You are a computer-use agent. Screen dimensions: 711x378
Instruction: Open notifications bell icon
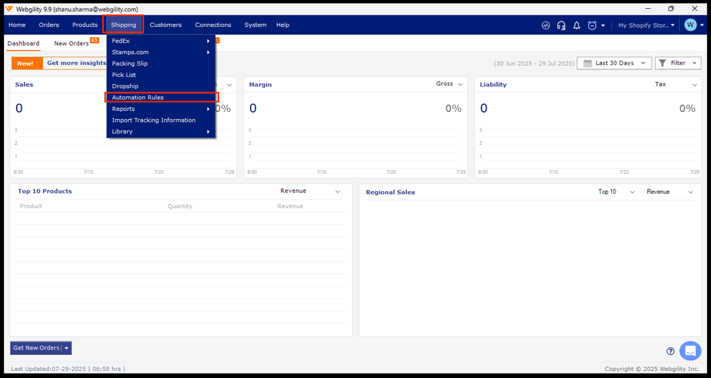pyautogui.click(x=576, y=26)
